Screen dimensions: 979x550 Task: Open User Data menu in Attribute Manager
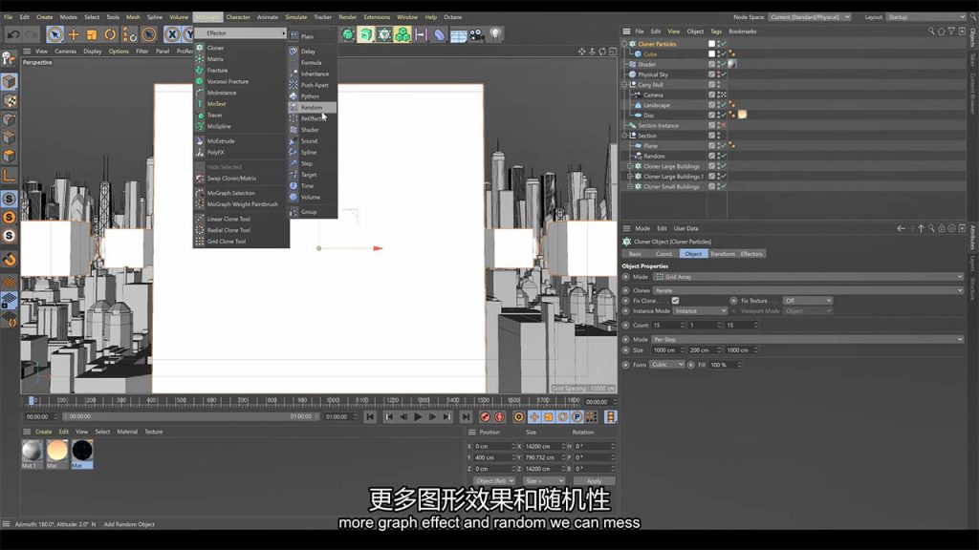[x=685, y=228]
